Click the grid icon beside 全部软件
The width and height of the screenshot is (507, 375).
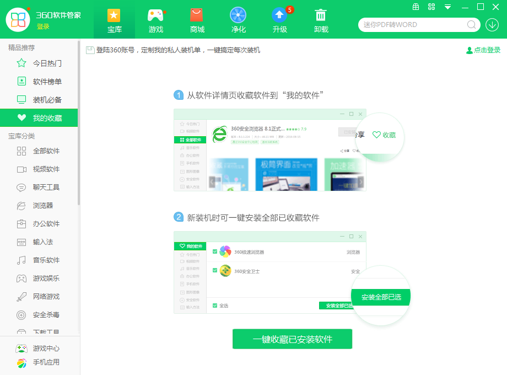21,151
